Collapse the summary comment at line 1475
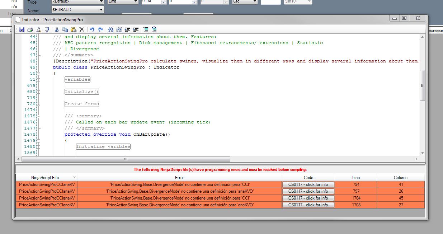This screenshot has width=443, height=234. pyautogui.click(x=39, y=116)
